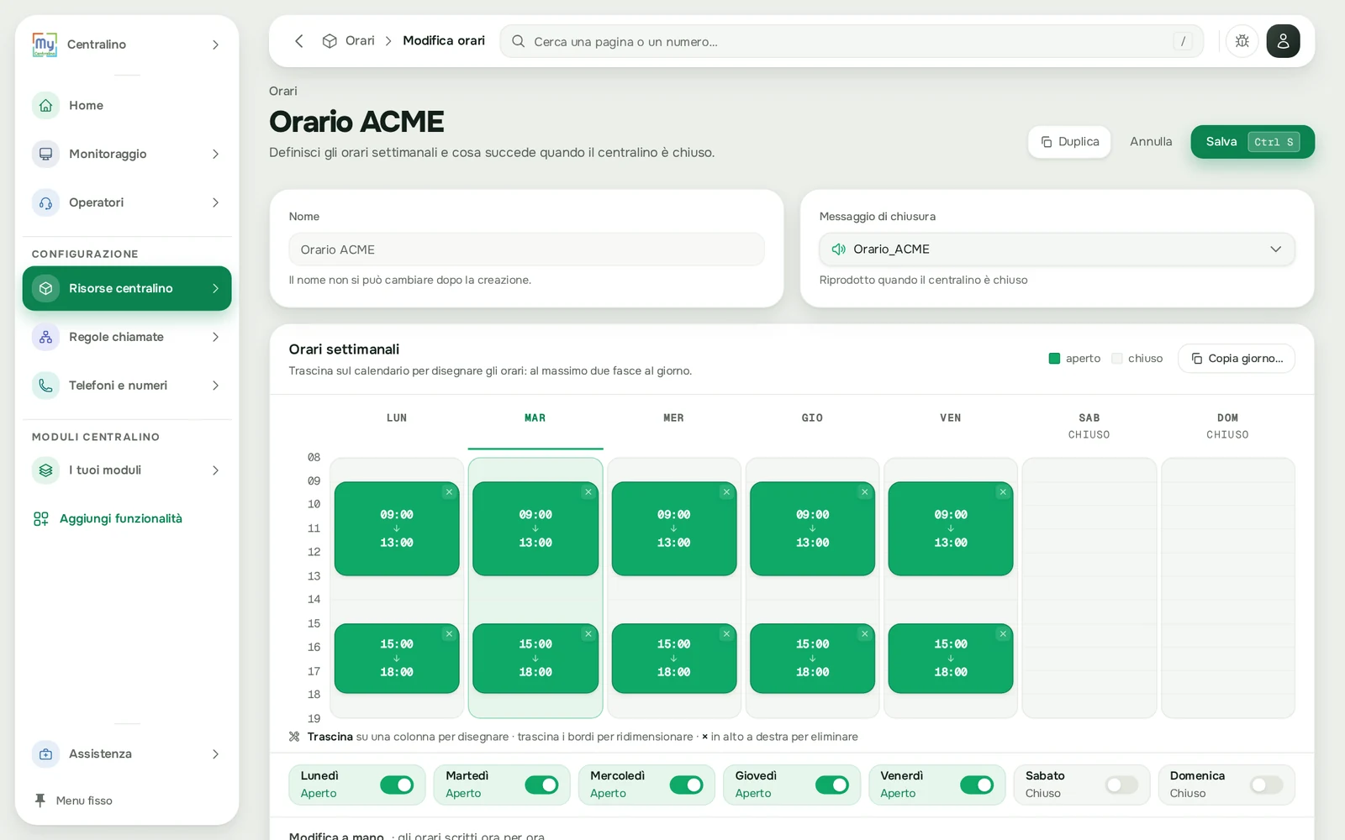The height and width of the screenshot is (840, 1345).
Task: Open the Aggiungi funzionalità link
Action: 121,518
